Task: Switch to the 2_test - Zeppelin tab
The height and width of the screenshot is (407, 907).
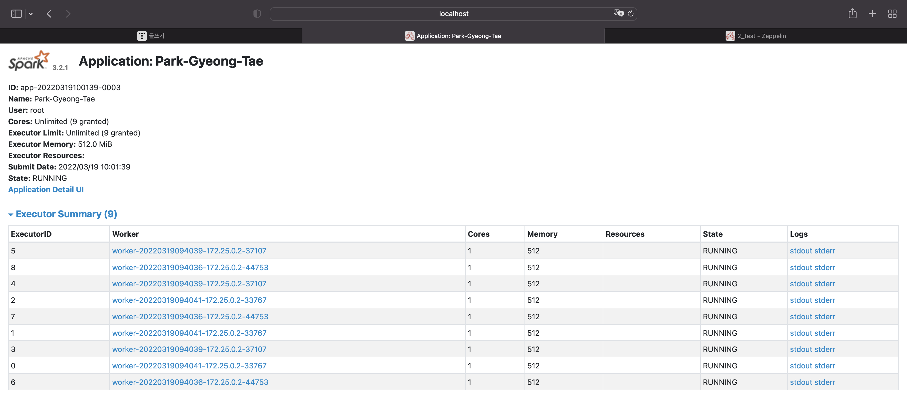Action: tap(756, 36)
